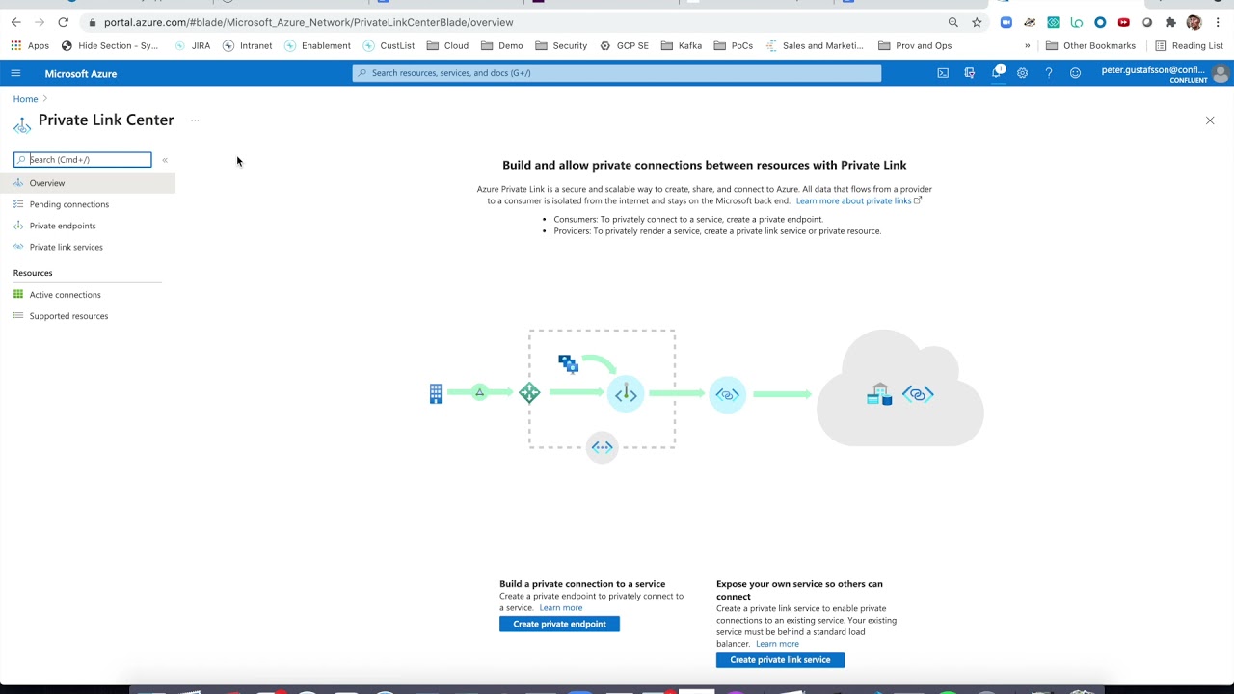
Task: Click the building icon in the diagram
Action: (x=436, y=393)
